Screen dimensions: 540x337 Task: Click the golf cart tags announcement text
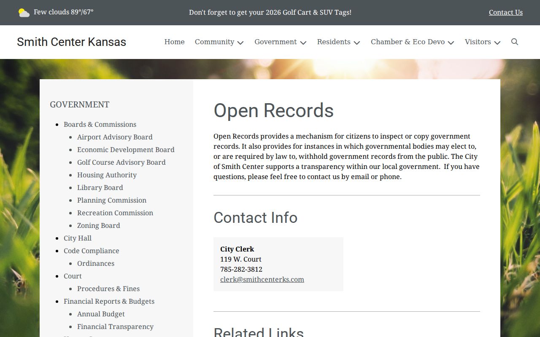pos(270,12)
